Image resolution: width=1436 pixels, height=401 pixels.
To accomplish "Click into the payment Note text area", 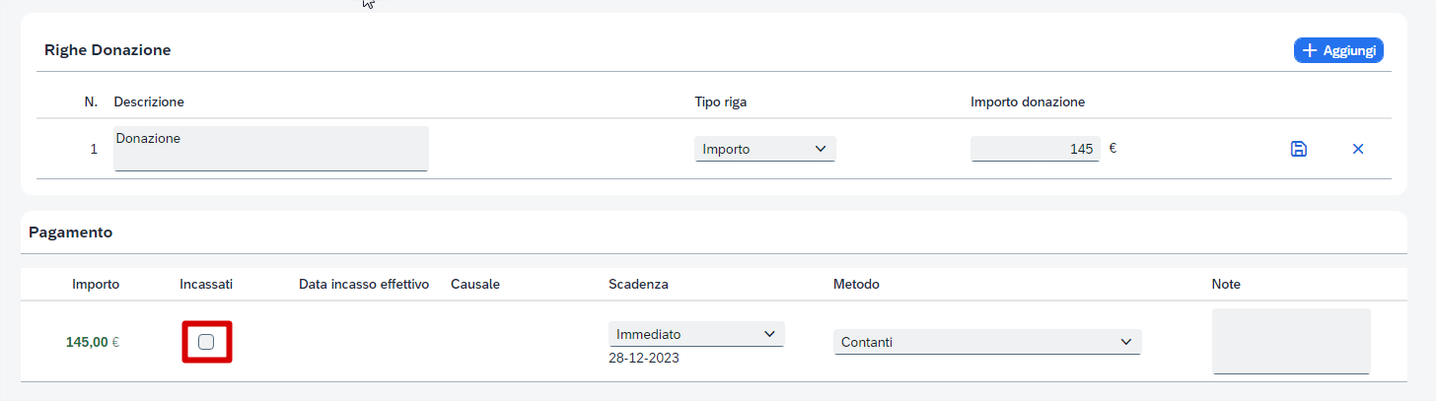I will 1291,341.
